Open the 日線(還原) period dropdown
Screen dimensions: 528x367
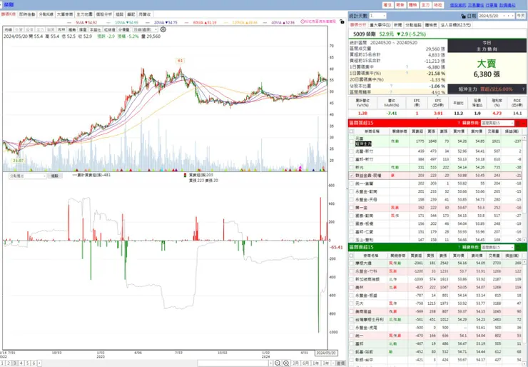tap(146, 30)
